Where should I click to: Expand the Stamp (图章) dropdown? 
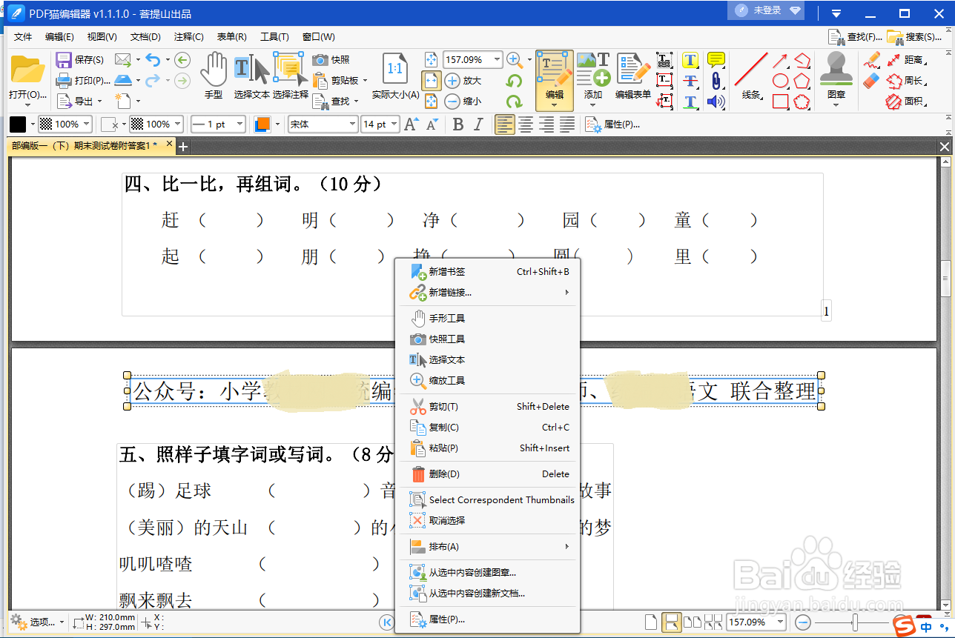click(836, 104)
